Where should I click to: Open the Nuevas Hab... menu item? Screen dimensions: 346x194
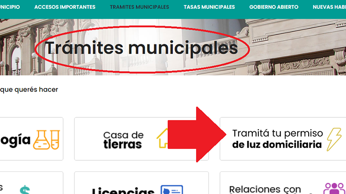click(x=329, y=7)
